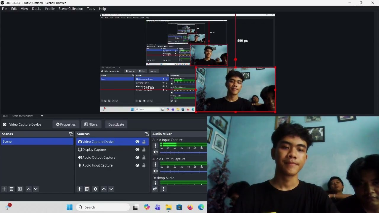
Task: Open Audio Mixer three-dot menu beside gears
Action: [x=163, y=189]
